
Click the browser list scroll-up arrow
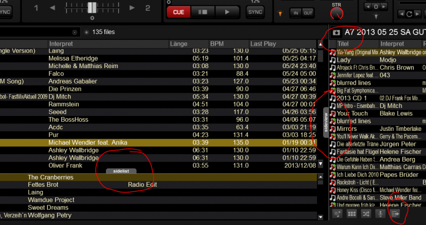[x=321, y=44]
